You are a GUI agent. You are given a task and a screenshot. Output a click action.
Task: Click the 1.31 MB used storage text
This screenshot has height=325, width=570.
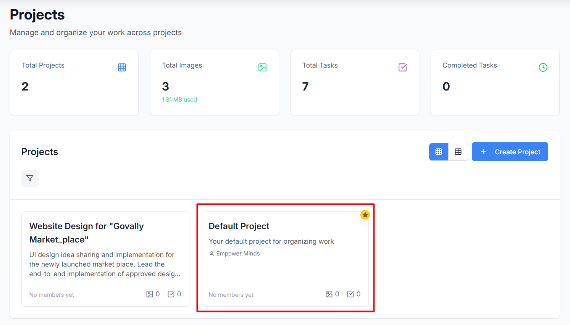pos(179,100)
